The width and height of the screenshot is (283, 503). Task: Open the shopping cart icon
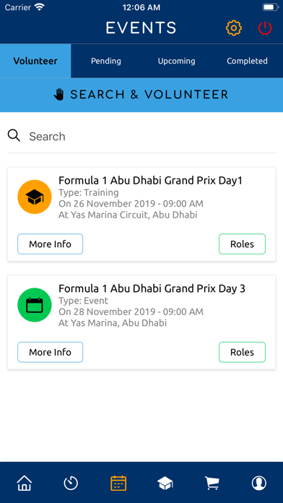tap(212, 483)
